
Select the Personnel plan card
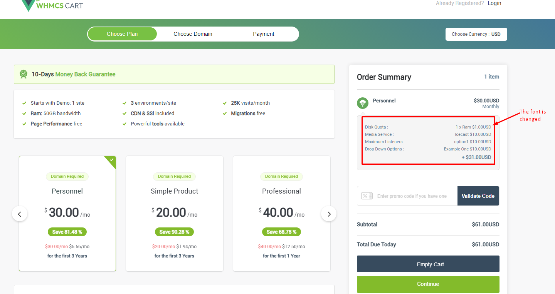(67, 214)
